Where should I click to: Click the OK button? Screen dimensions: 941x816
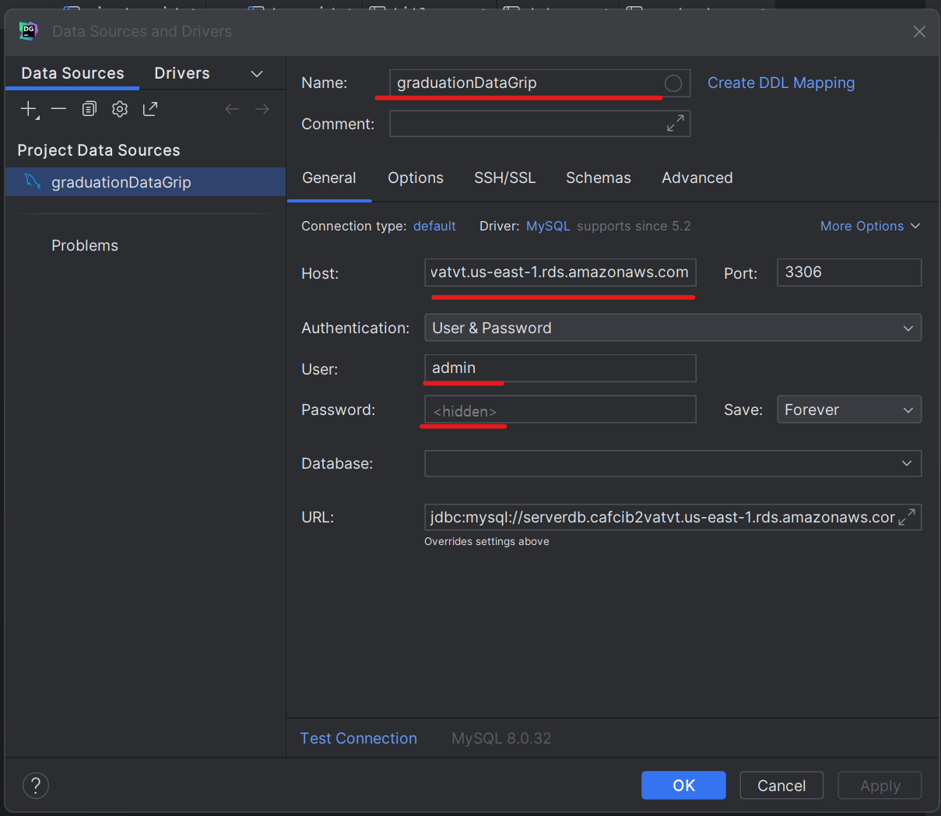(x=683, y=786)
